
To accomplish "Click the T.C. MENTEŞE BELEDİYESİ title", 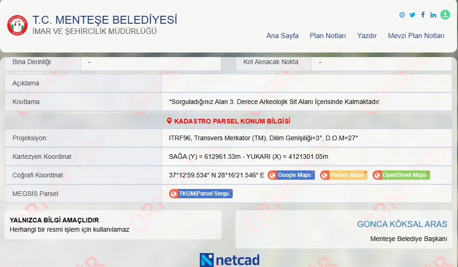I will coord(105,20).
